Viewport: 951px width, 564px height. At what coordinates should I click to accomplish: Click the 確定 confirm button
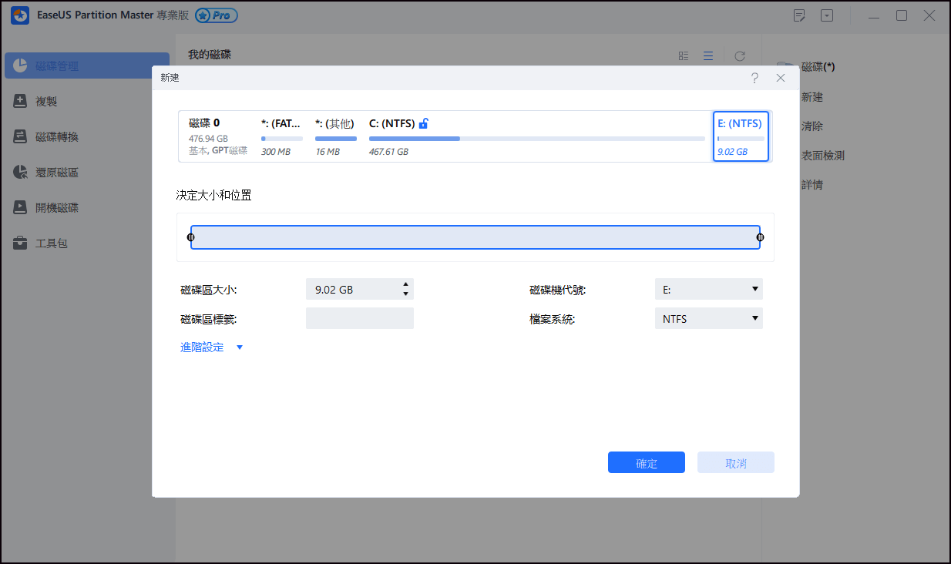pos(646,462)
